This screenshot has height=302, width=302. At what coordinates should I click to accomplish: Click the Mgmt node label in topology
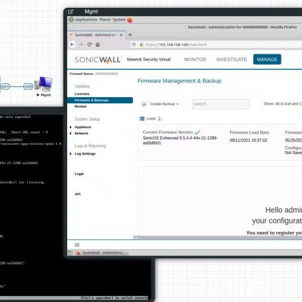[x=46, y=95]
